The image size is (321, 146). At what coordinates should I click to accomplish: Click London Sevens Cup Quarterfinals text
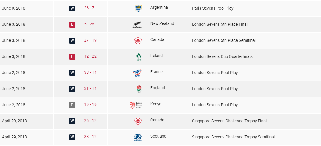[x=222, y=56]
